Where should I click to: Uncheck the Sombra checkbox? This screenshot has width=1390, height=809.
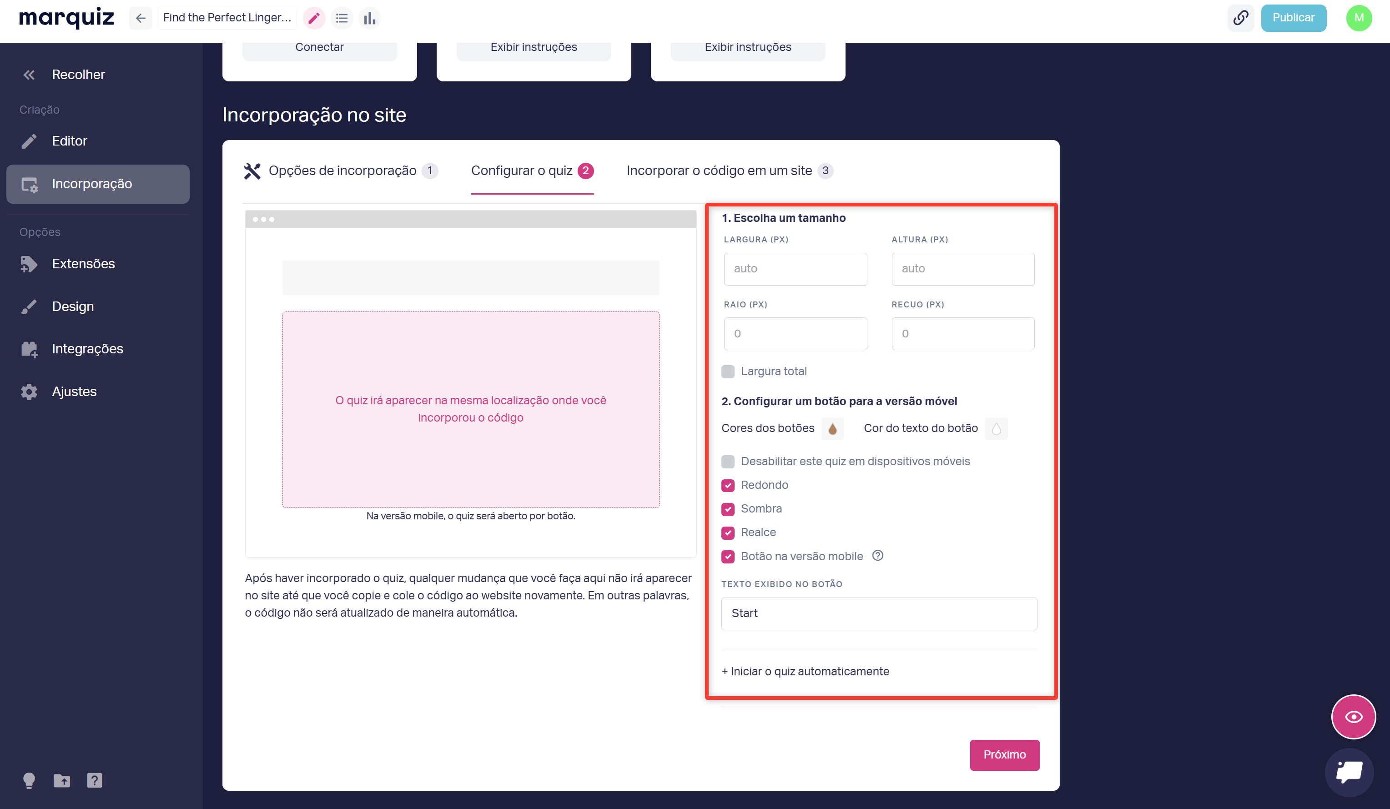(728, 508)
